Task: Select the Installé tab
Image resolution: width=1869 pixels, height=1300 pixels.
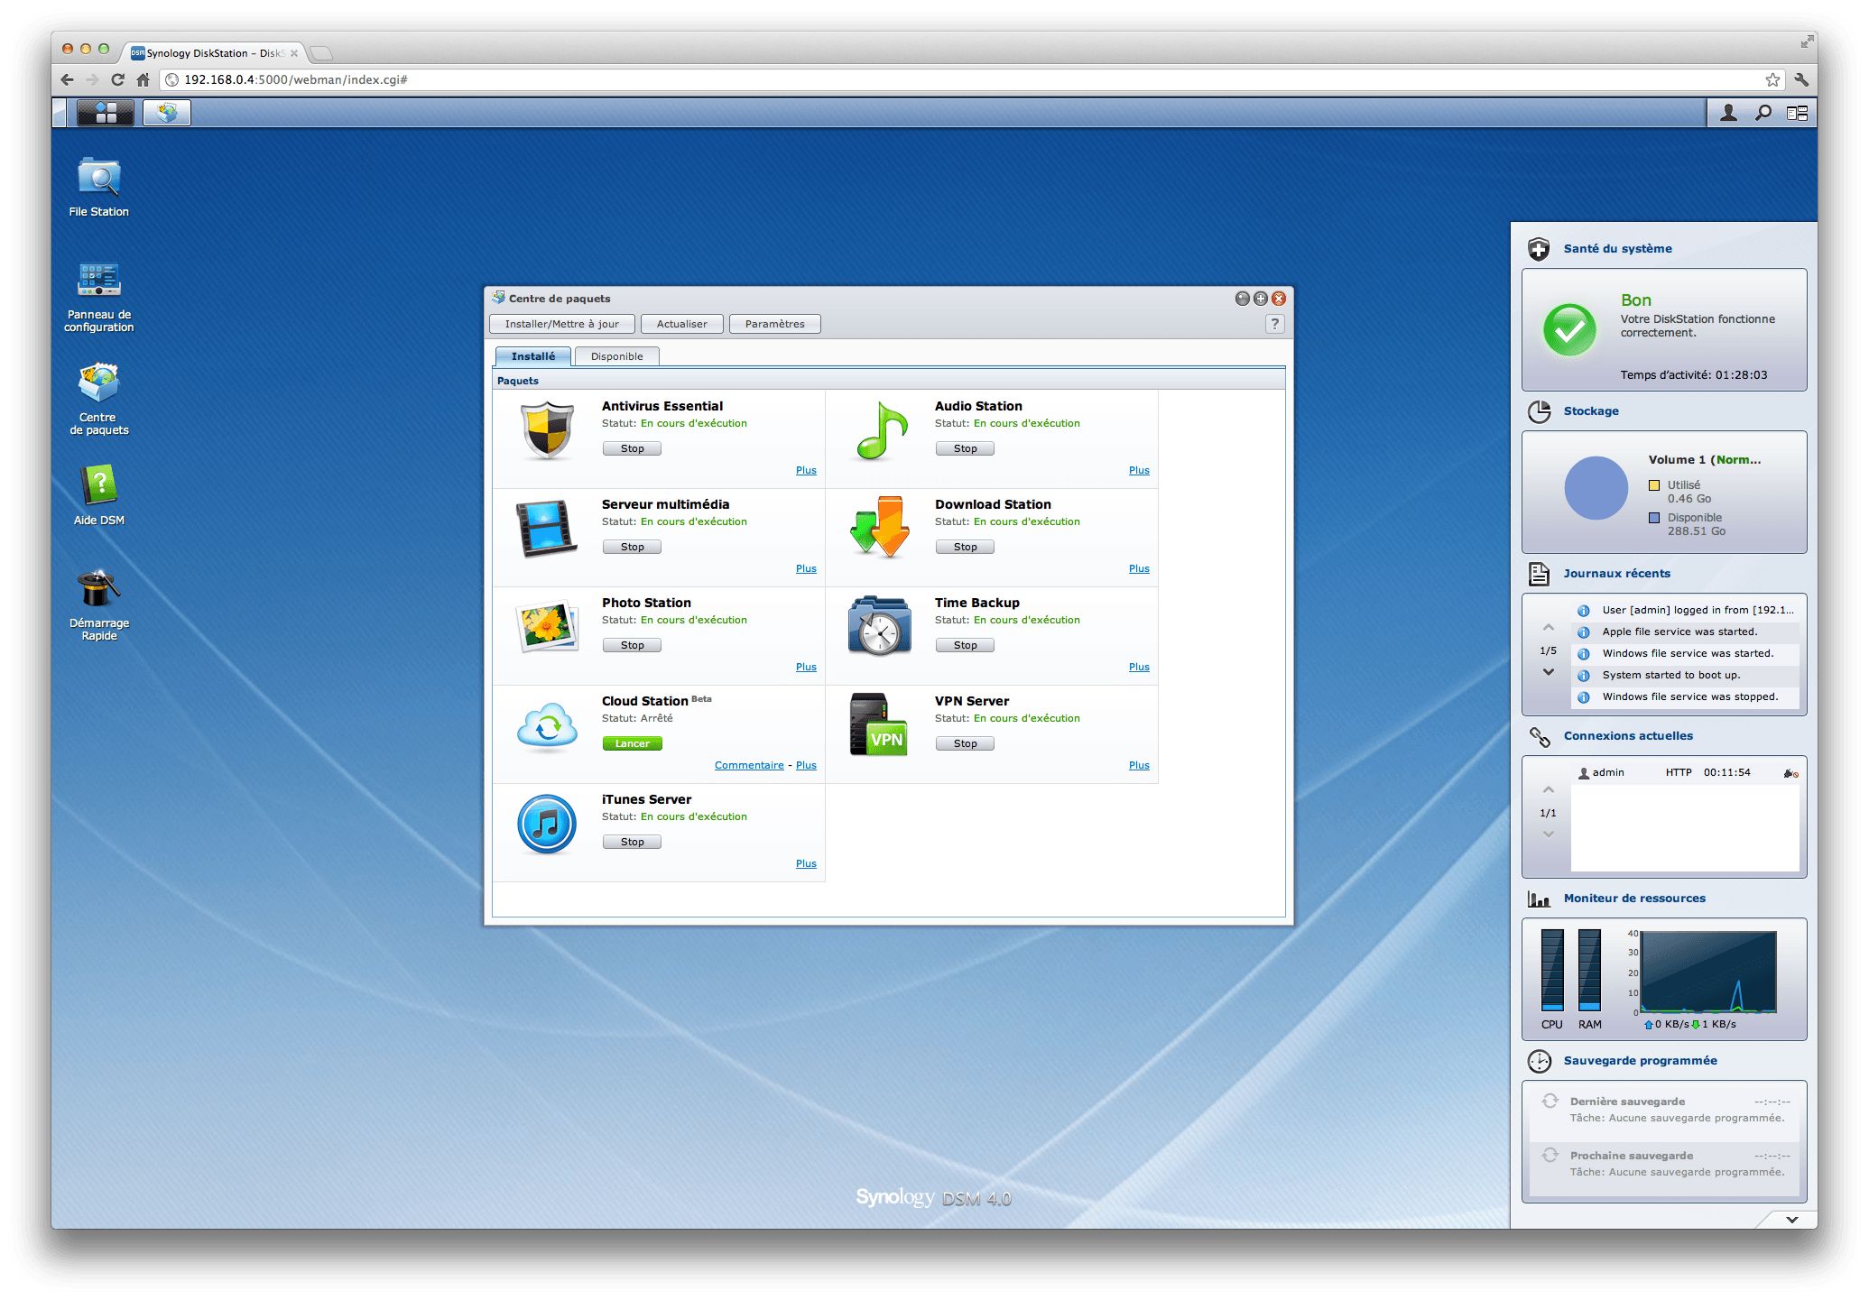Action: (532, 356)
